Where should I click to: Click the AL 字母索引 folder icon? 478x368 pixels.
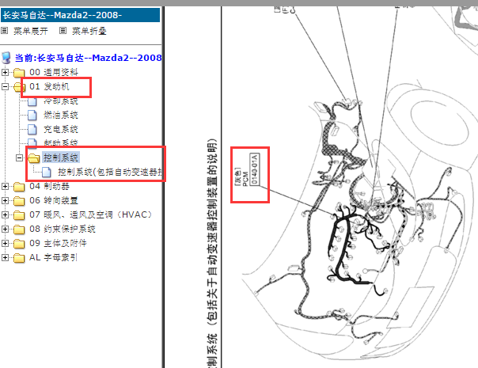pos(19,258)
